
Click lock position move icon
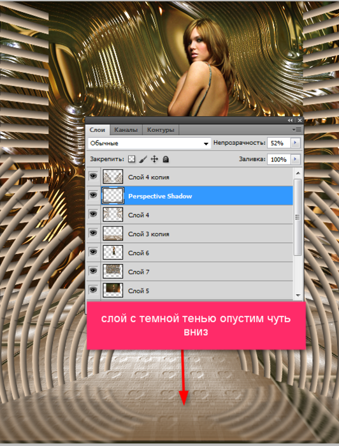pyautogui.click(x=154, y=160)
